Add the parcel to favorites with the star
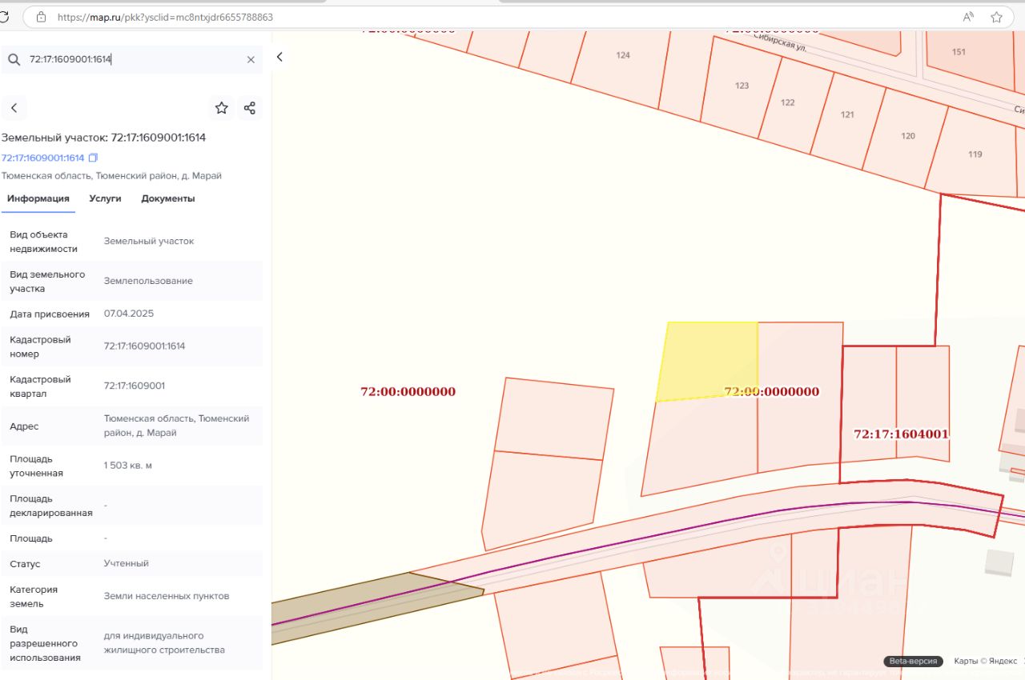Screen dimensions: 1025x680 click(222, 108)
